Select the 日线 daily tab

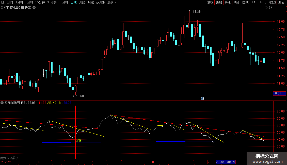[x=74, y=2]
